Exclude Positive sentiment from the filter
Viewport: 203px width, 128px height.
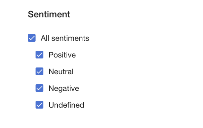coord(39,55)
